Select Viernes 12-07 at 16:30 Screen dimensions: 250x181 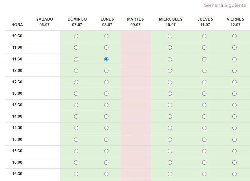click(234, 174)
